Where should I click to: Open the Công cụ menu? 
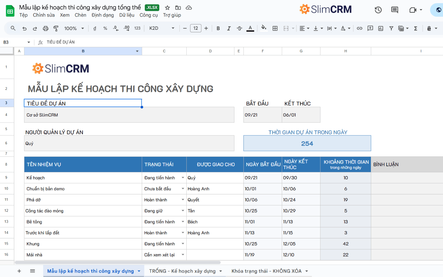click(149, 15)
